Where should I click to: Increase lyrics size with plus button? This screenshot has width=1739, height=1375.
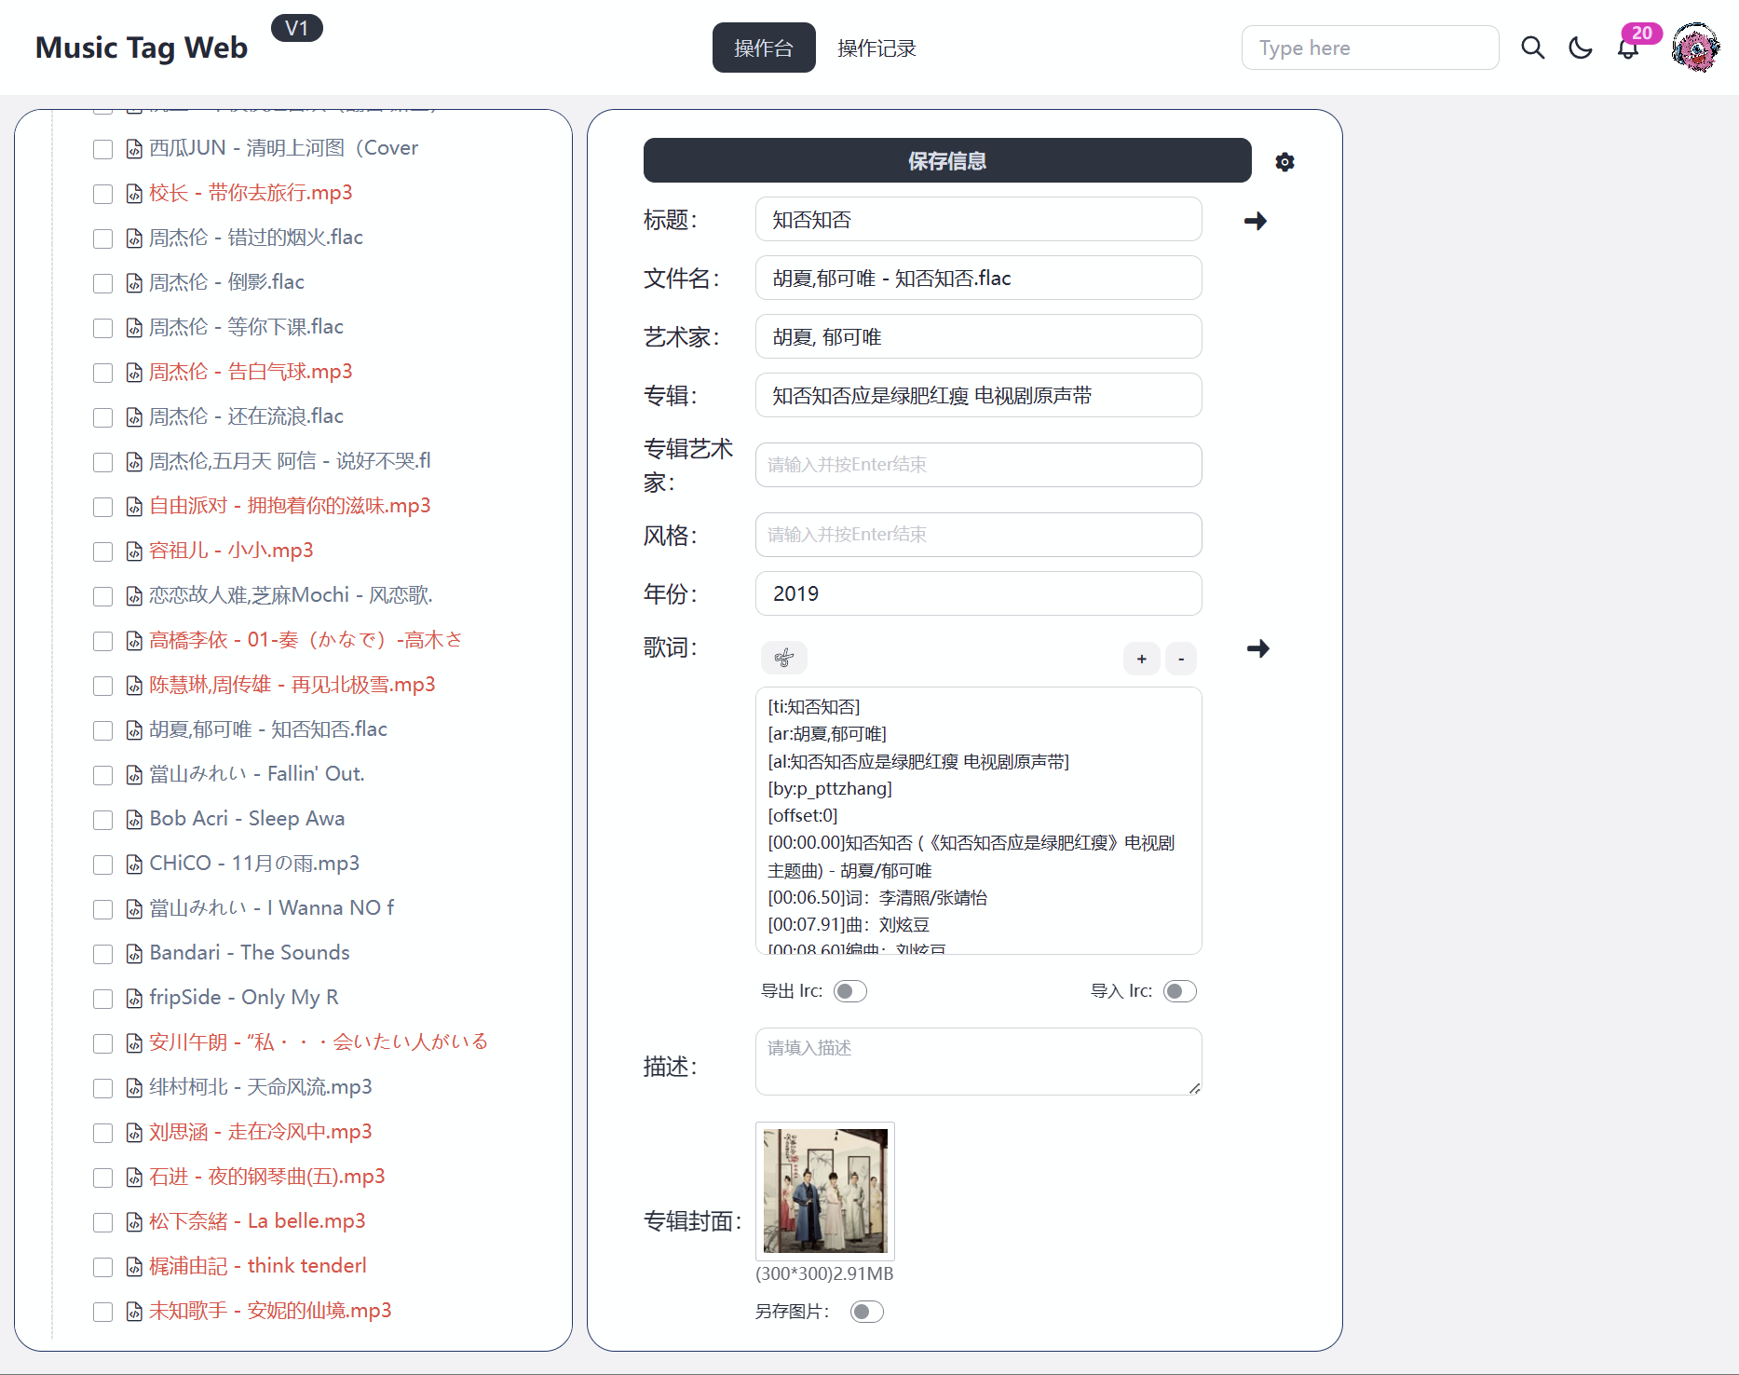click(x=1141, y=659)
